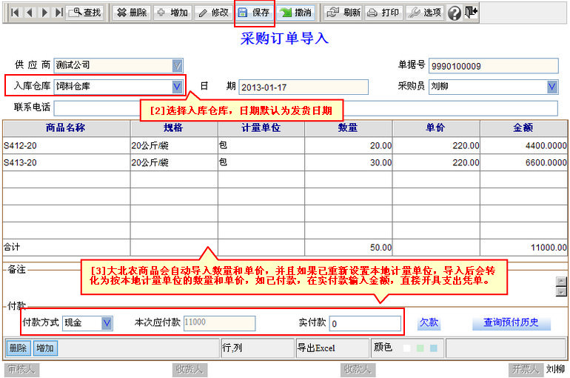The width and height of the screenshot is (570, 378).
Task: Go to the next record
Action: tap(44, 13)
